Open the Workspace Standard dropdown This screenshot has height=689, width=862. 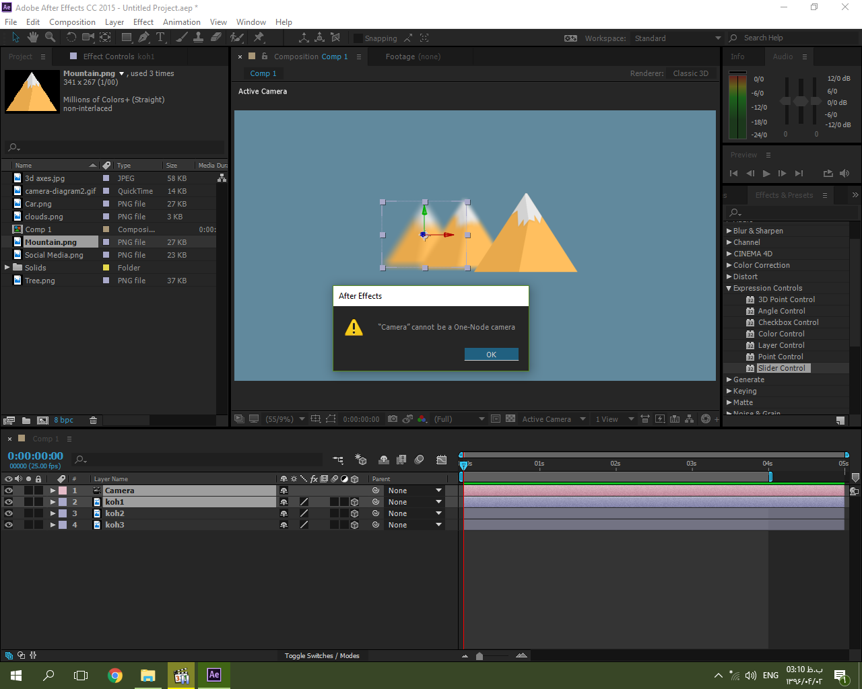[677, 38]
